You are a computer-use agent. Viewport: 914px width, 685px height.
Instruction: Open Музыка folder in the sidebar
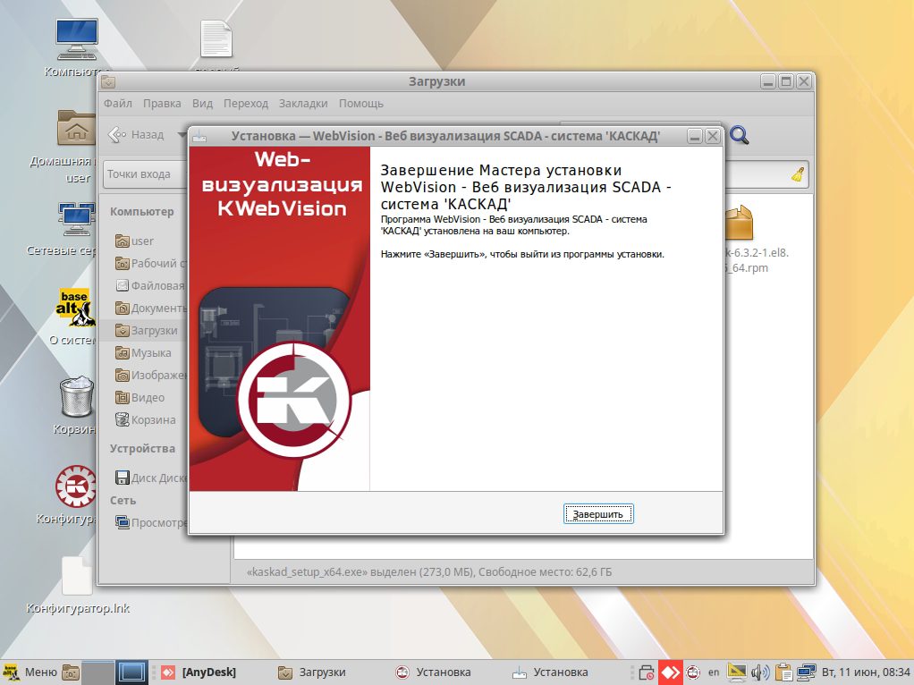coord(150,353)
